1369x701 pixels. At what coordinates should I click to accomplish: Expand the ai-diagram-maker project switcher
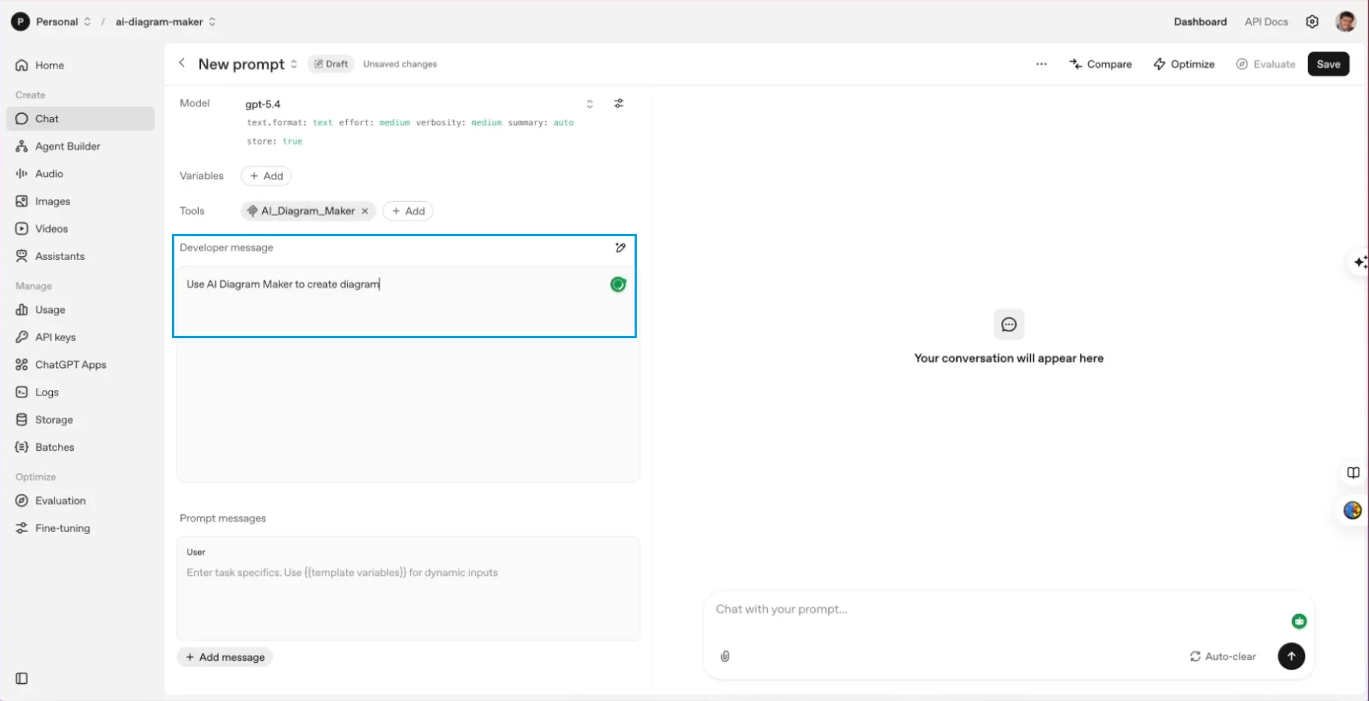tap(212, 22)
